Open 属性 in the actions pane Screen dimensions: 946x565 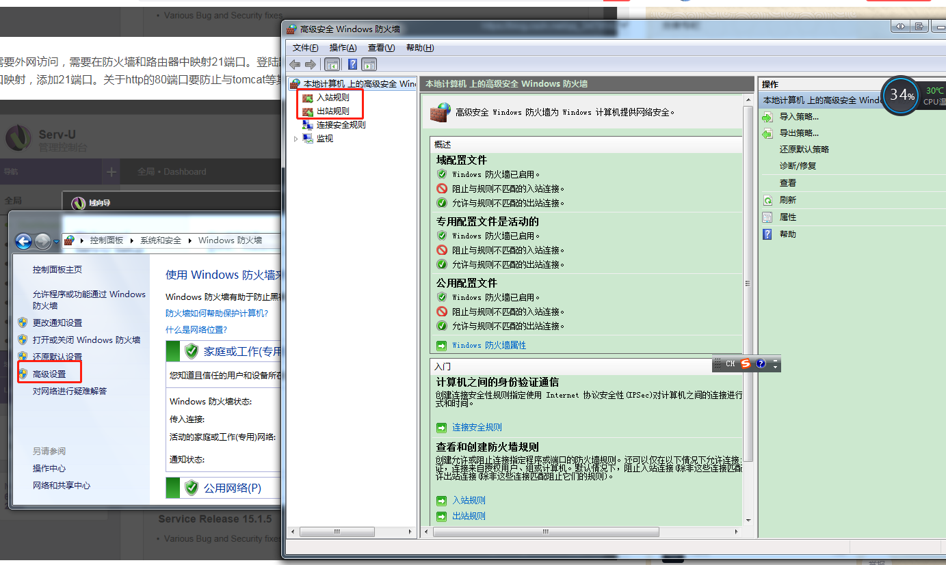point(787,217)
